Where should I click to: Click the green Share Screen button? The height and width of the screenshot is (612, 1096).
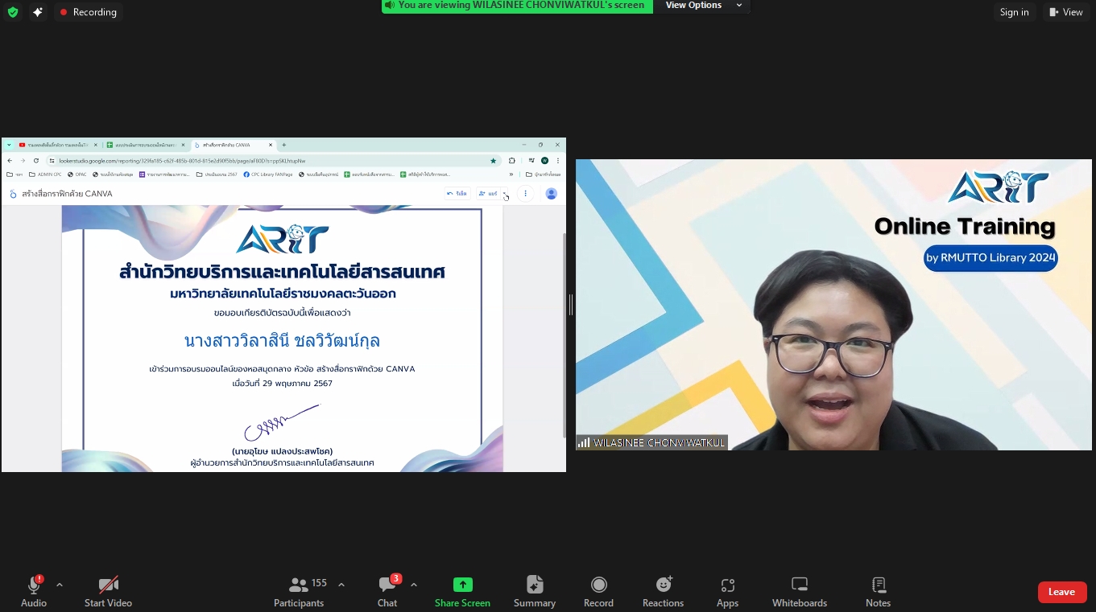462,591
